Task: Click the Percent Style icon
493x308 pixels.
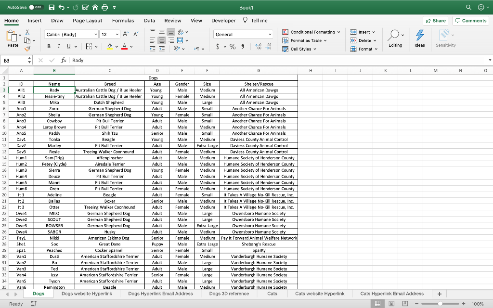Action: pyautogui.click(x=233, y=47)
